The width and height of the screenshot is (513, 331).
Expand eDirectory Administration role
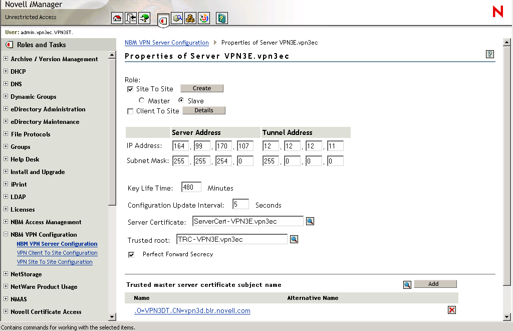click(6, 109)
